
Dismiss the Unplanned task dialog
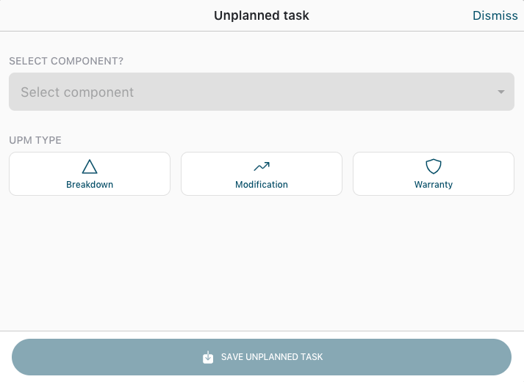click(495, 15)
